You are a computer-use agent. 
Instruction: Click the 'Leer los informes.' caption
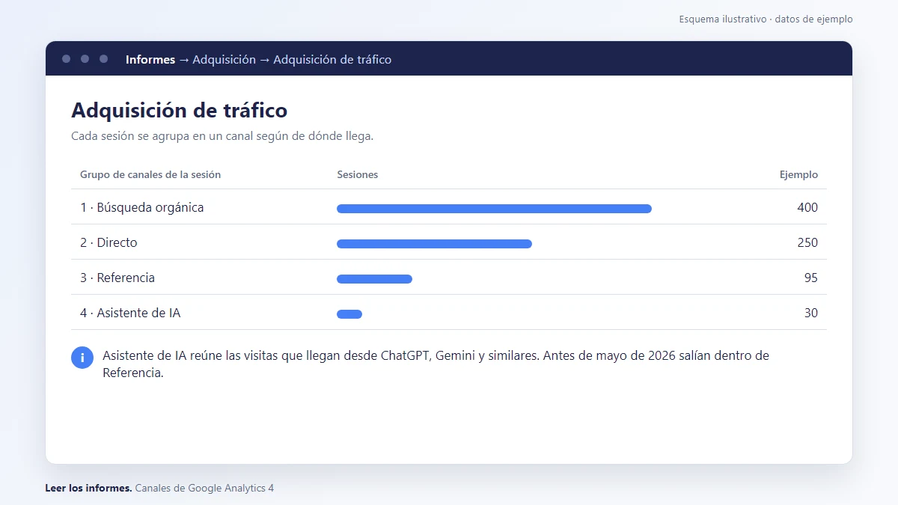point(88,488)
